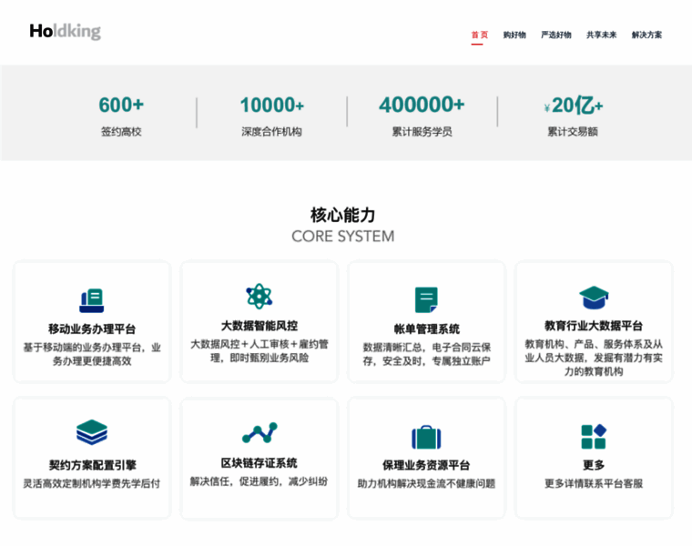Open the 移动业务办理平台 card title

[92, 329]
